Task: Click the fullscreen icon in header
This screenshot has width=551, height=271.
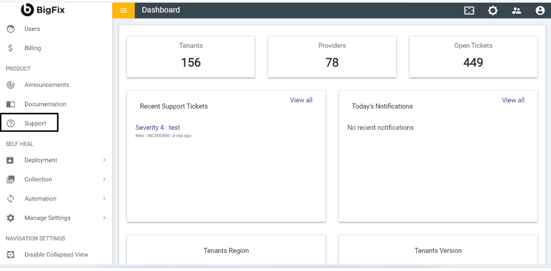Action: [x=469, y=10]
